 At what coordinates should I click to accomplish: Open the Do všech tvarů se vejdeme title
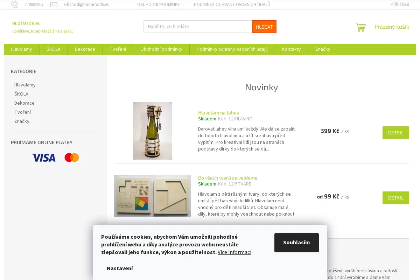coord(227,178)
